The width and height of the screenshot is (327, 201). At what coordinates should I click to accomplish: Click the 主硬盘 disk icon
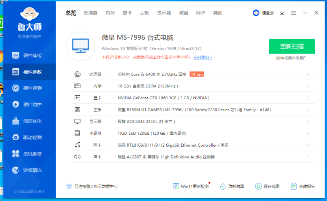pos(77,133)
